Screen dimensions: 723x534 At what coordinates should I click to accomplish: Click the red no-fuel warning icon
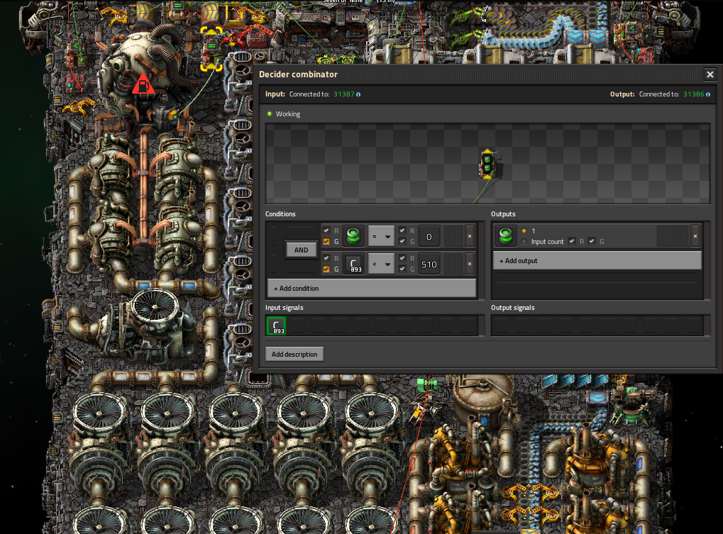coord(143,84)
